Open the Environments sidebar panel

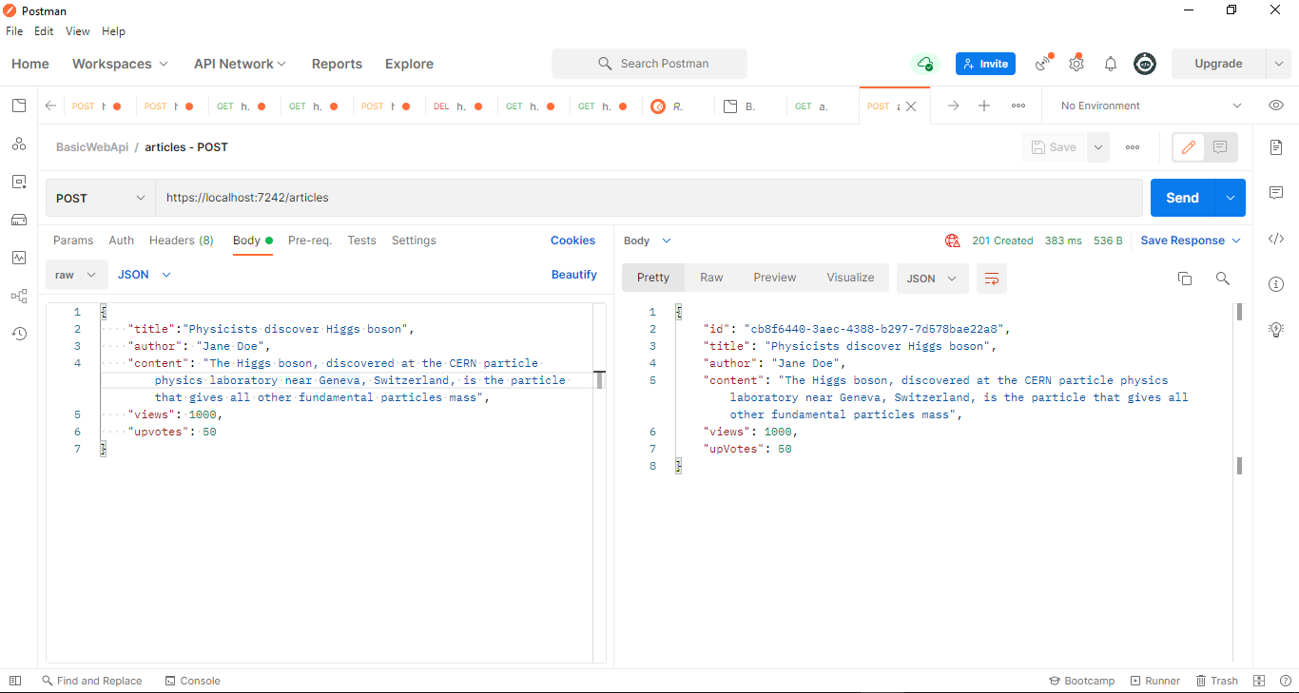(x=19, y=182)
